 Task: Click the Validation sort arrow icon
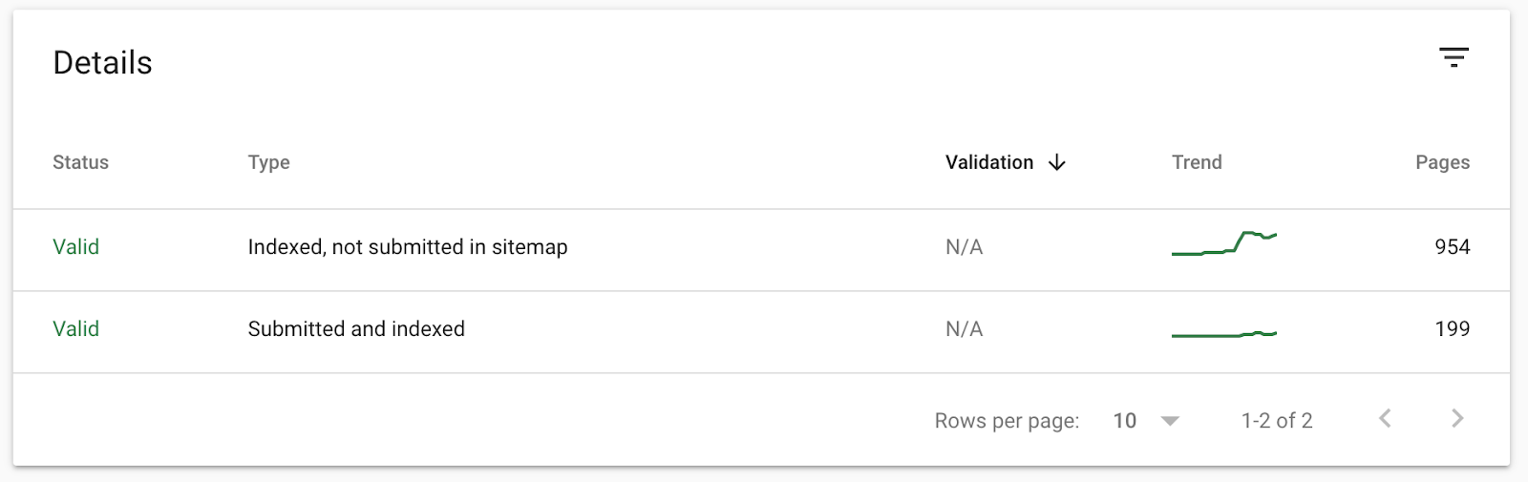click(1056, 163)
